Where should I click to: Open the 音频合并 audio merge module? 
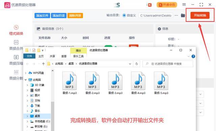(16, 45)
